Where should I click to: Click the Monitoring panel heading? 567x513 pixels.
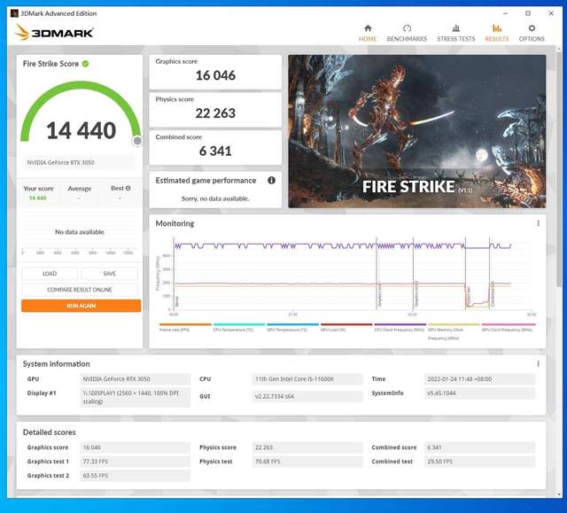tap(175, 223)
